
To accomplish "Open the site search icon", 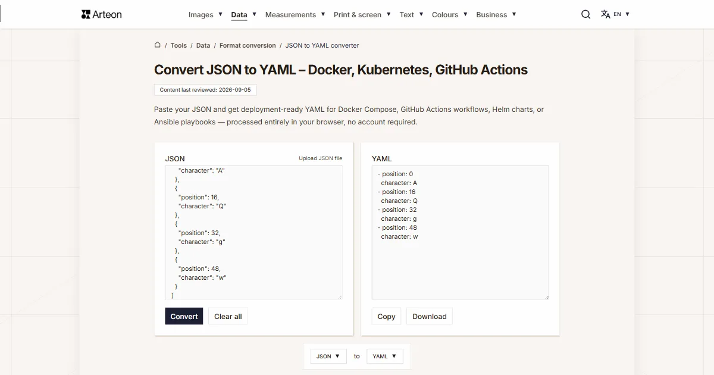I will [x=586, y=14].
